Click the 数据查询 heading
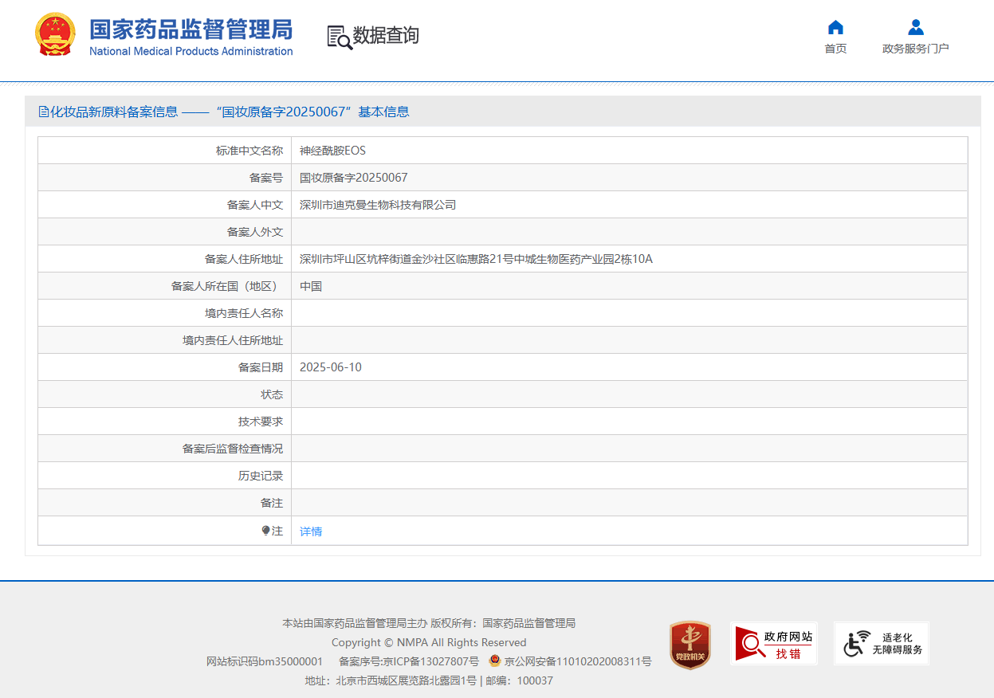The image size is (994, 698). [x=386, y=36]
